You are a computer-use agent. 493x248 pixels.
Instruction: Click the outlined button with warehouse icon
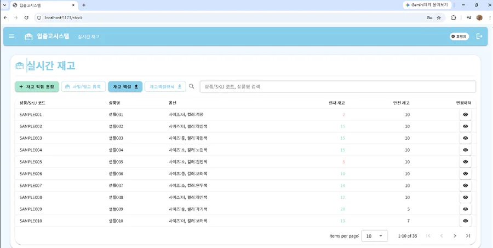pyautogui.click(x=83, y=87)
